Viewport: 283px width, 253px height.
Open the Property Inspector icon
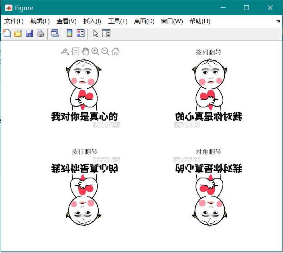(x=106, y=33)
